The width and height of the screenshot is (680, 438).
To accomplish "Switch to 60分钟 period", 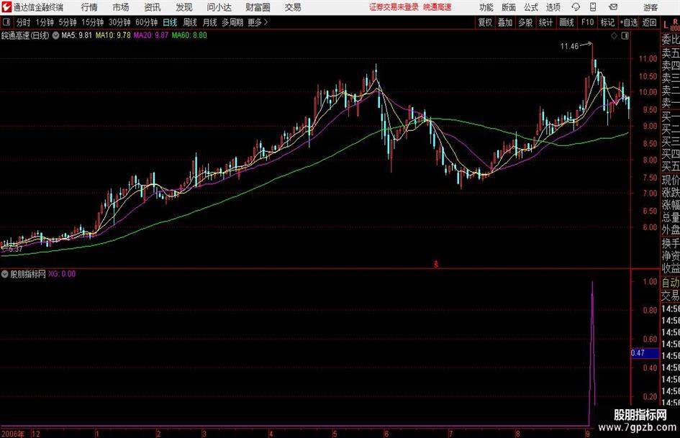I will pos(147,22).
